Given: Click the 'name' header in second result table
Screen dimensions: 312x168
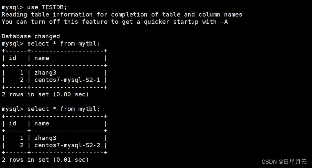Looking at the screenshot, I should click(42, 123).
